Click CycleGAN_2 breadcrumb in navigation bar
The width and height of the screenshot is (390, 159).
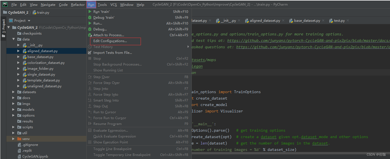point(18,13)
